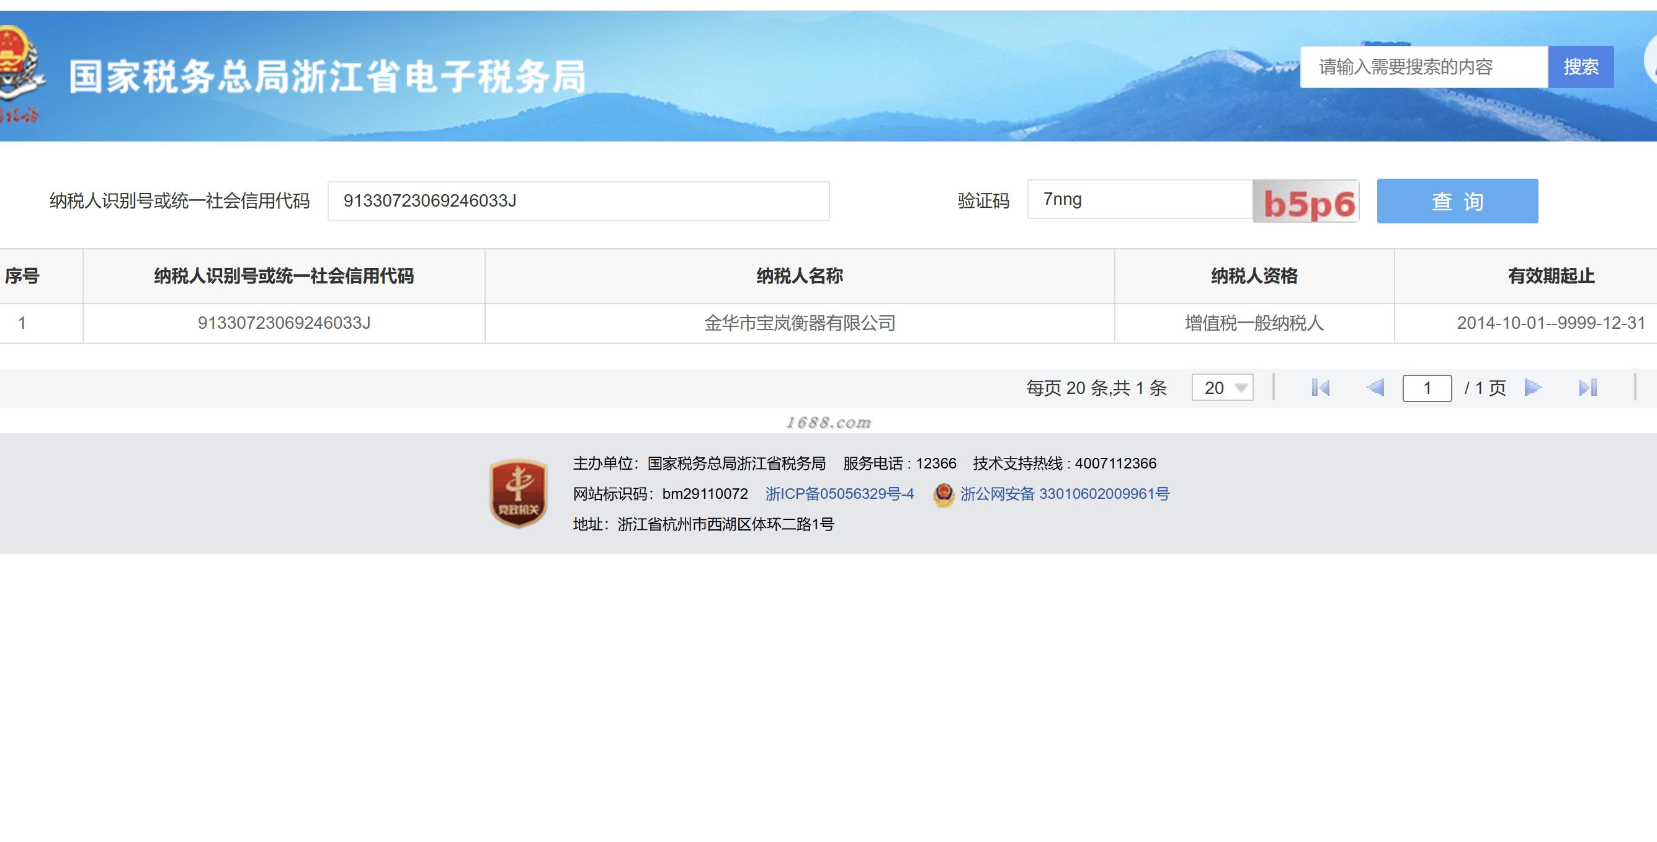
Task: Focus the taxpayer ID input field
Action: point(578,201)
